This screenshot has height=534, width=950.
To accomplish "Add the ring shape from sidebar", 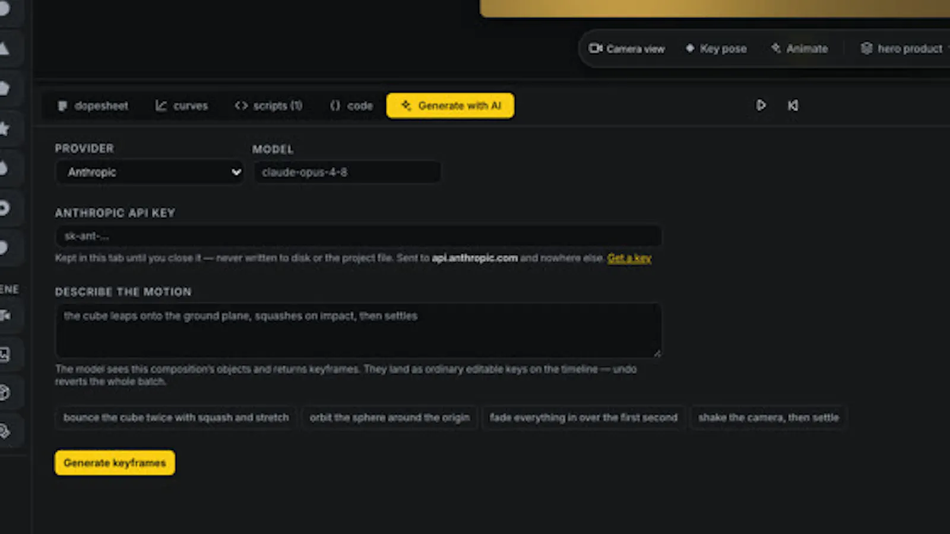I will [4, 208].
